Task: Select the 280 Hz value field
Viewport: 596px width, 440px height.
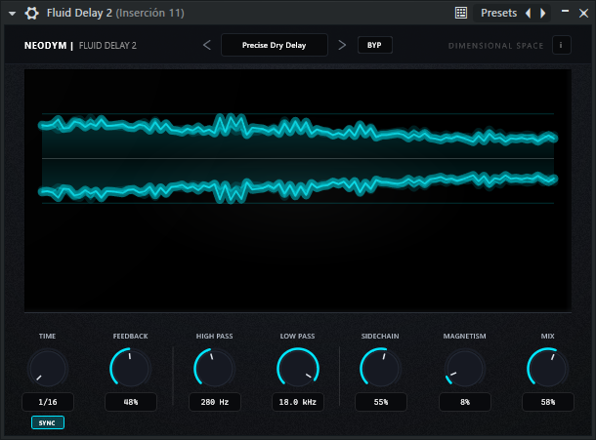Action: point(215,402)
